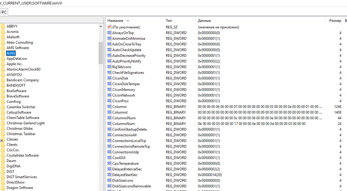Click the DWORD icon beside AlwaysOnTop
The width and height of the screenshot is (347, 191).
tap(109, 33)
